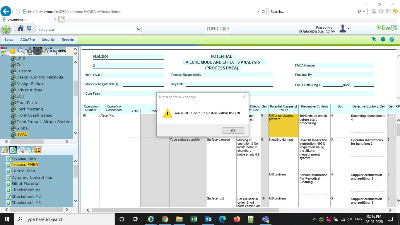Close the Message from webpage dialog with X
This screenshot has height=225, width=400.
click(x=244, y=97)
